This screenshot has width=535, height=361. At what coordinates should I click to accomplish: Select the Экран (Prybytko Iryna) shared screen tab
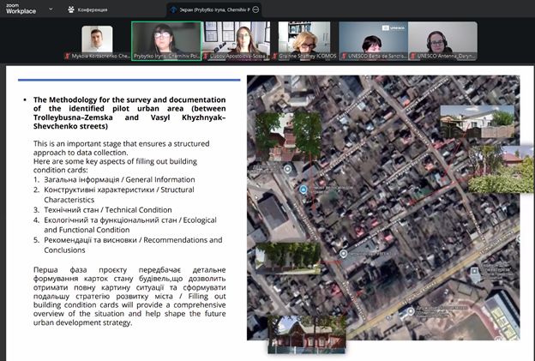click(213, 9)
